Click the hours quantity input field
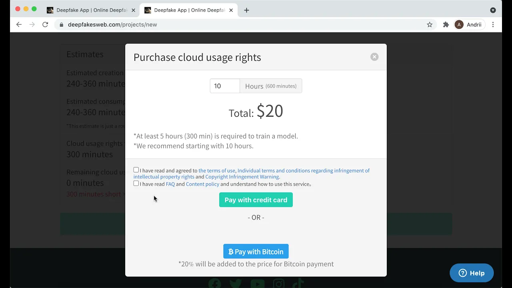This screenshot has width=512, height=288. tap(225, 86)
